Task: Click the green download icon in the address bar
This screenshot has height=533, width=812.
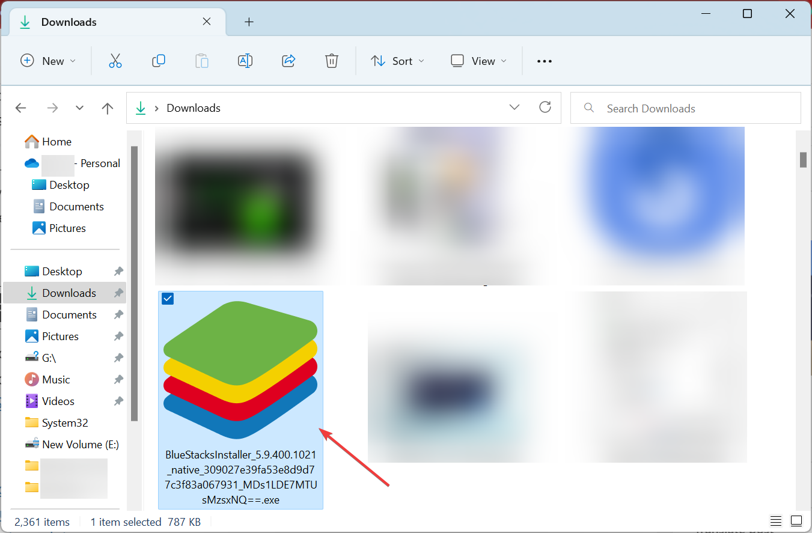Action: point(141,108)
